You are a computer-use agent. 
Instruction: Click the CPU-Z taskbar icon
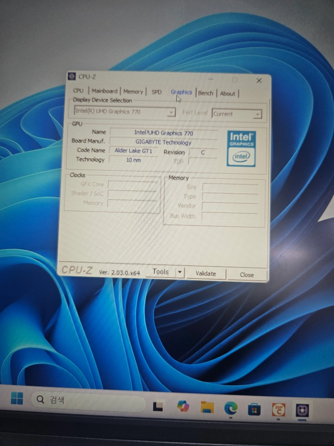tap(302, 410)
